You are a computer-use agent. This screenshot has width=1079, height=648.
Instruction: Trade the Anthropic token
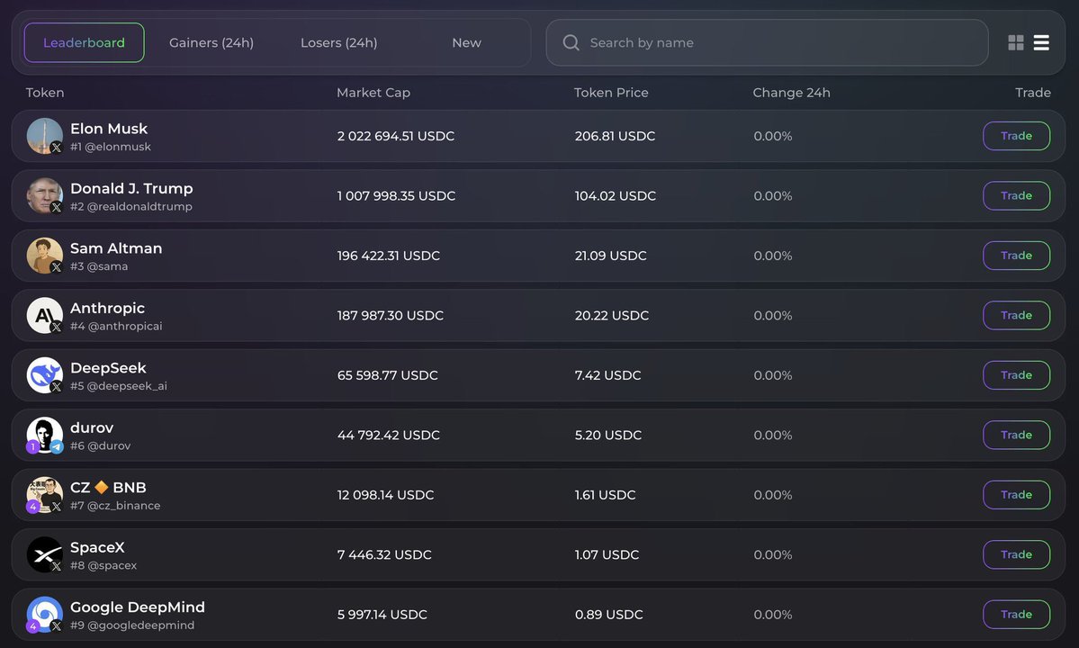click(x=1016, y=315)
